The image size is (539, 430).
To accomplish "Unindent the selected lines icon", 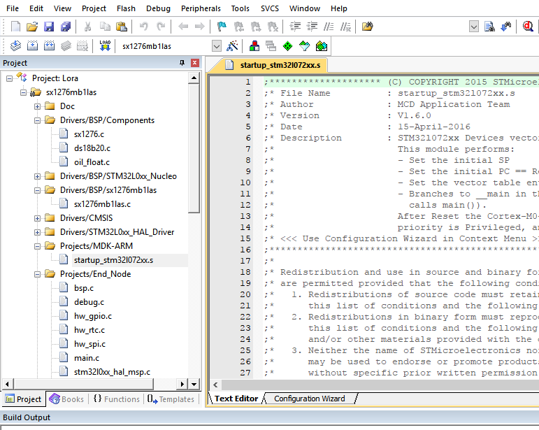I will pos(312,27).
